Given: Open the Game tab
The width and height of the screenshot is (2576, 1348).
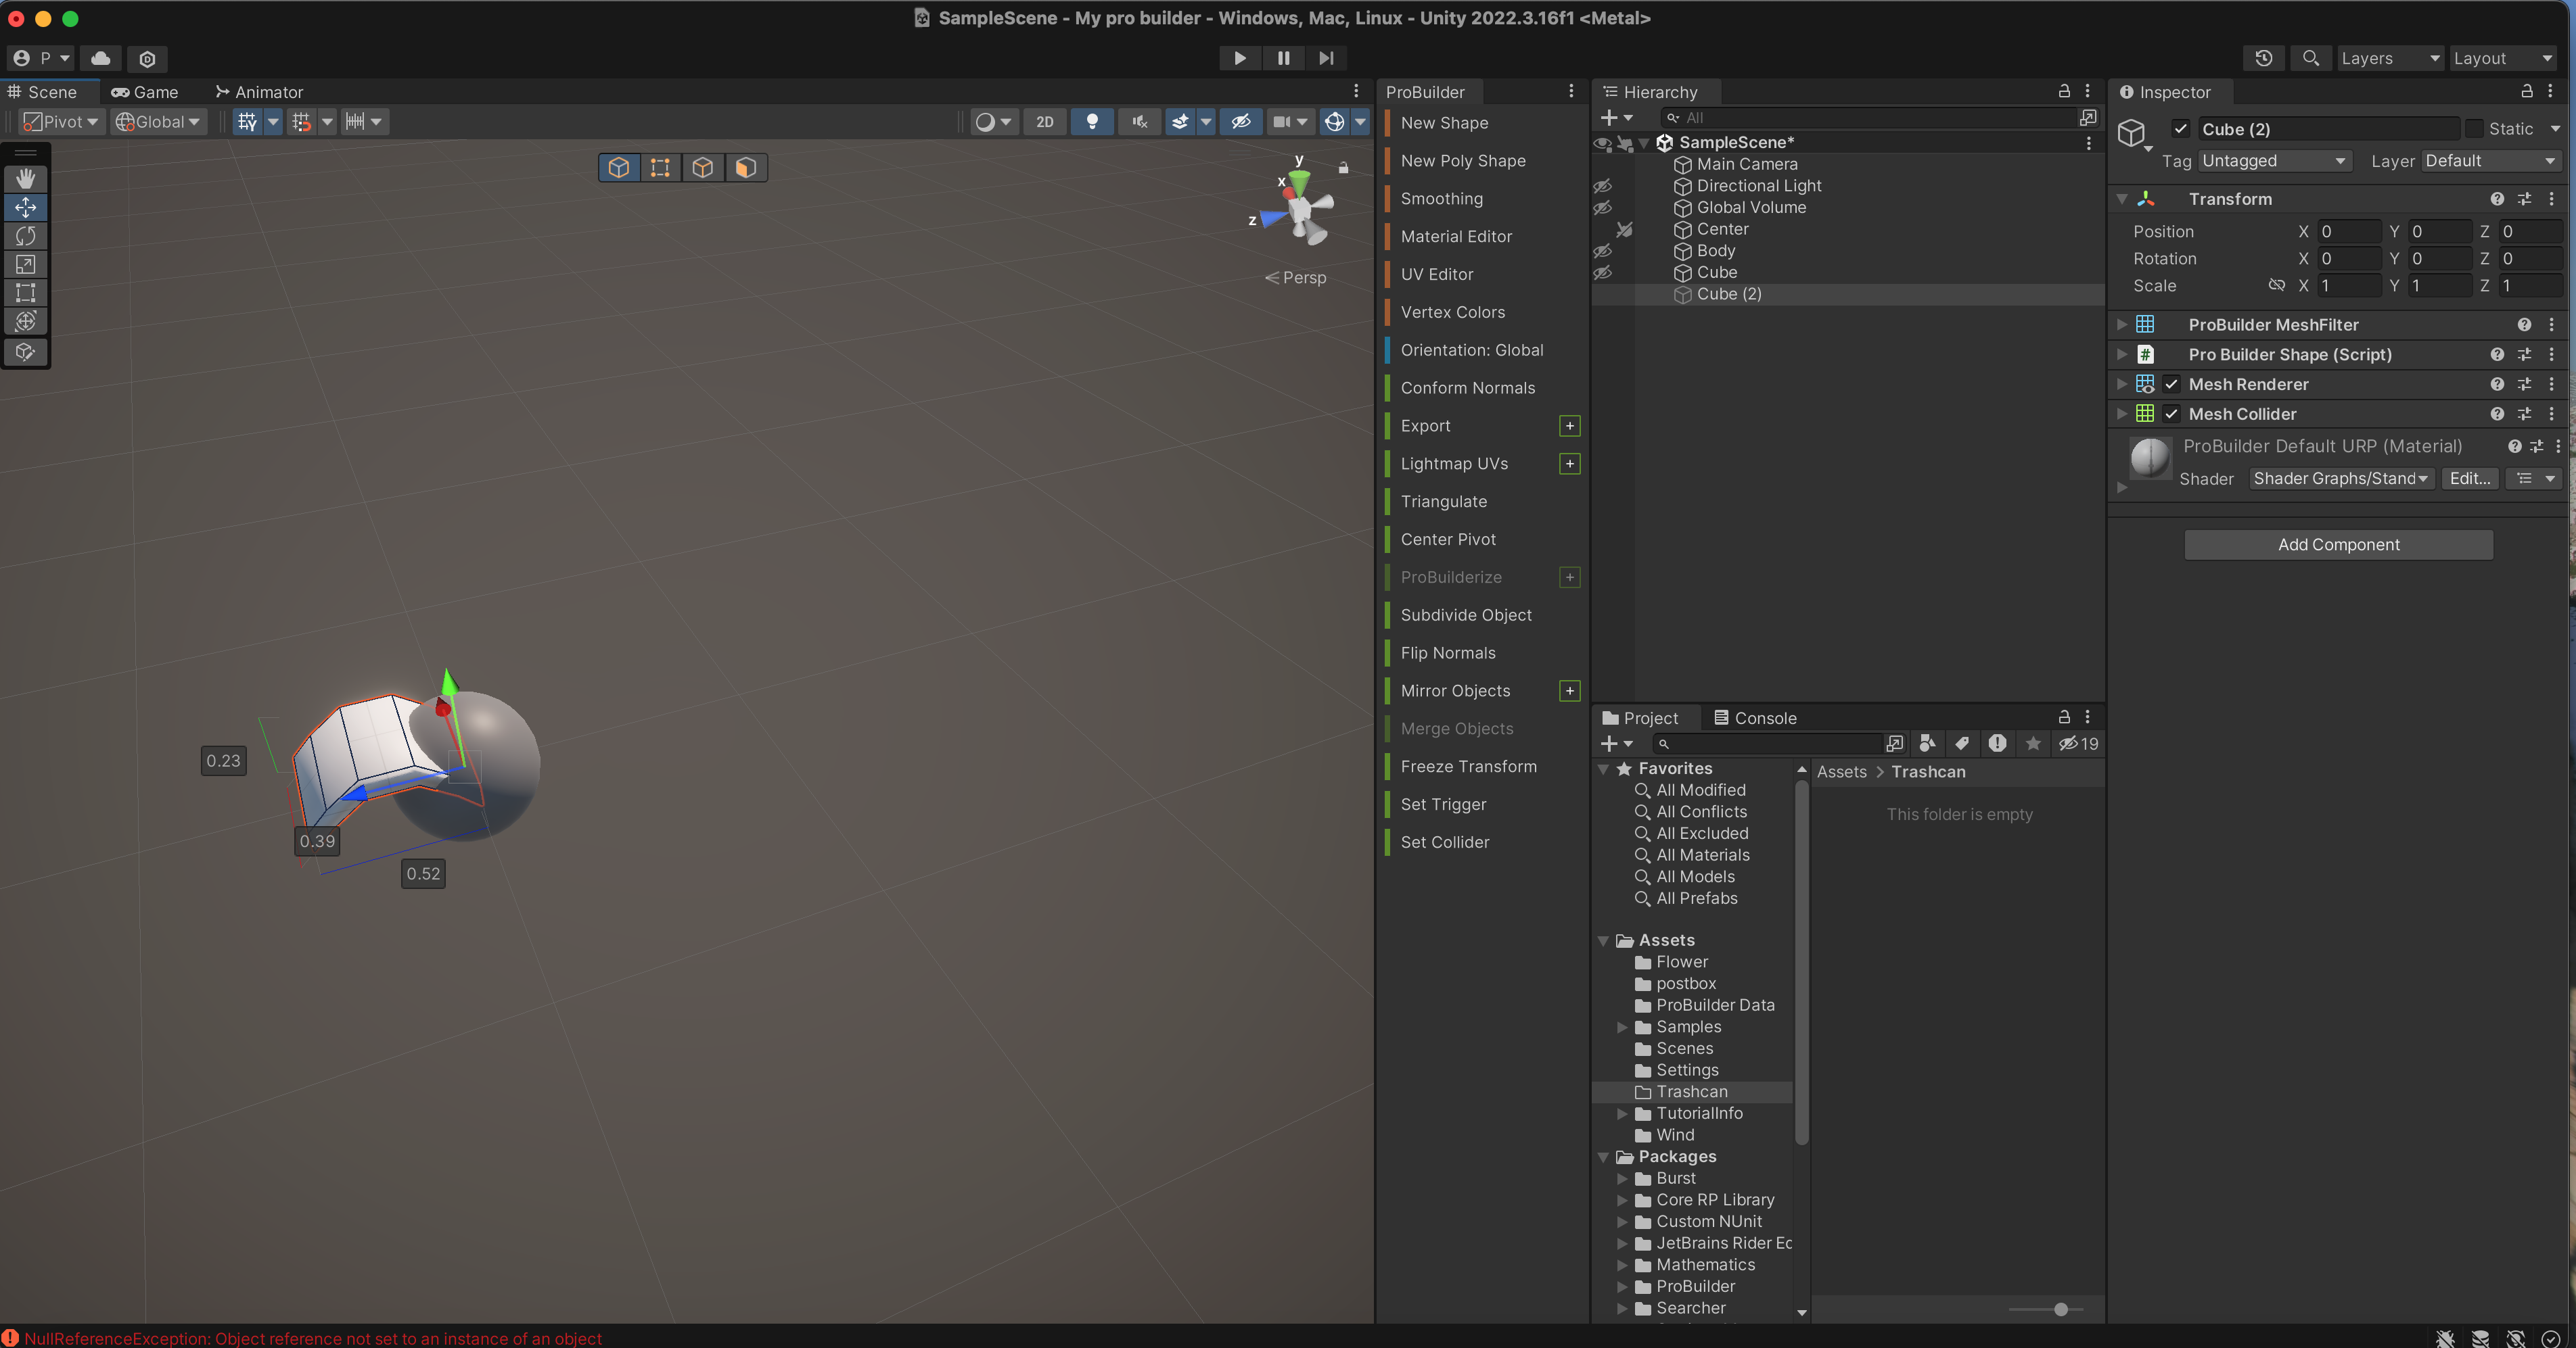Looking at the screenshot, I should point(145,92).
